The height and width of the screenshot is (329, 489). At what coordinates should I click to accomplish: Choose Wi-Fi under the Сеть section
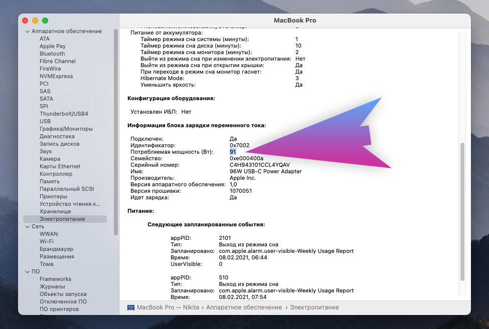coord(47,241)
